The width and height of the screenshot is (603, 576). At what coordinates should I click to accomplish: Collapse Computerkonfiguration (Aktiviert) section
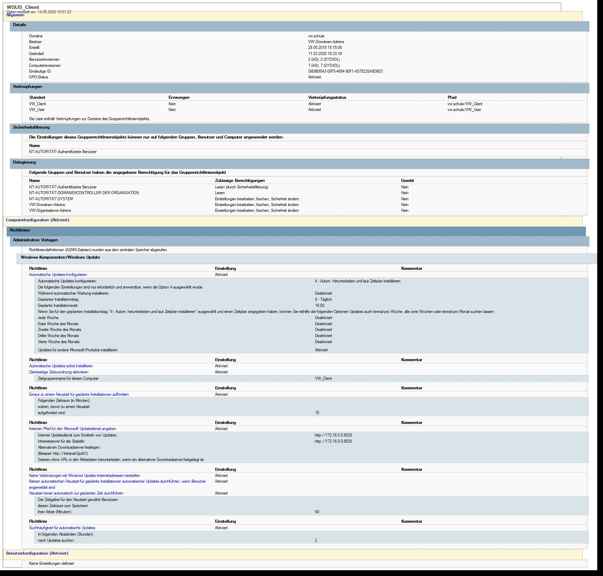click(x=38, y=220)
